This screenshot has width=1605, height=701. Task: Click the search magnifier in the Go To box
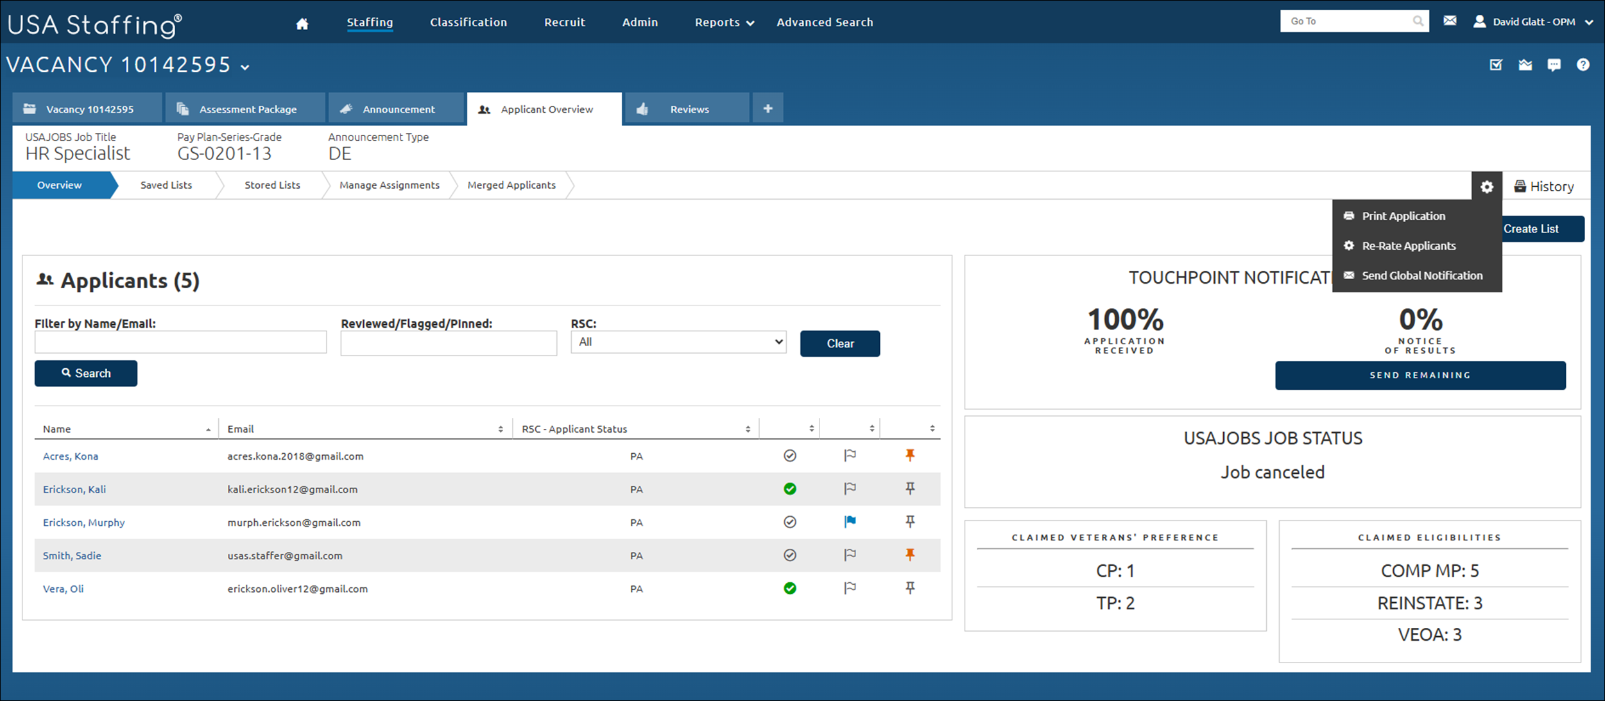pyautogui.click(x=1418, y=21)
